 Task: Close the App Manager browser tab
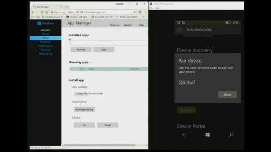point(61,7)
